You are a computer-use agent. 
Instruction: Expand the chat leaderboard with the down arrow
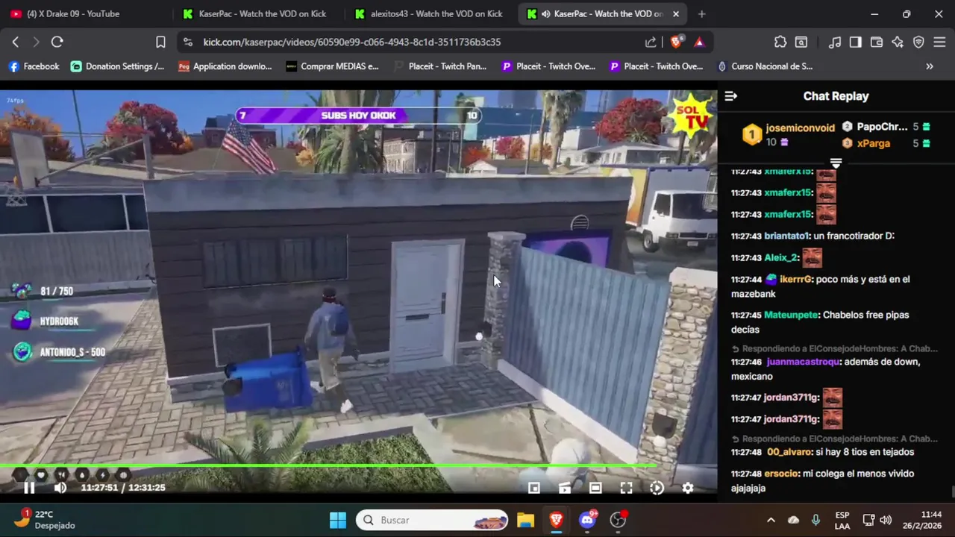point(836,163)
